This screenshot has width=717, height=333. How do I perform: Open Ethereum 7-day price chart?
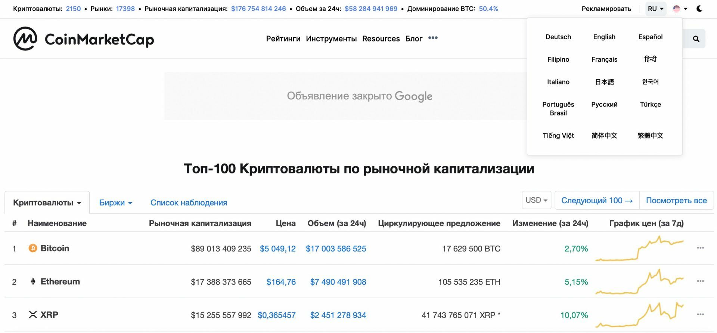[x=639, y=282]
